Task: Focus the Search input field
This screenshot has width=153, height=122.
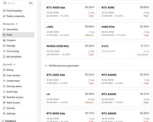Action: pyautogui.click(x=18, y=3)
